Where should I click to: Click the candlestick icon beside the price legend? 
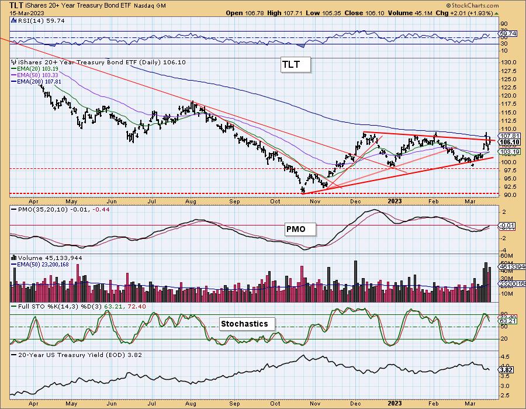coord(14,62)
